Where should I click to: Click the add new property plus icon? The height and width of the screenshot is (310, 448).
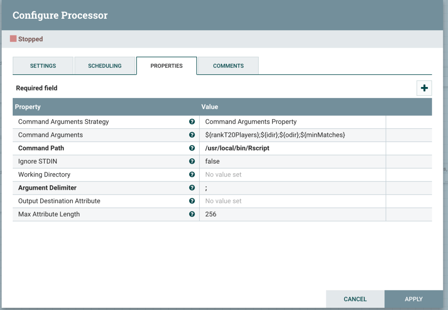424,88
